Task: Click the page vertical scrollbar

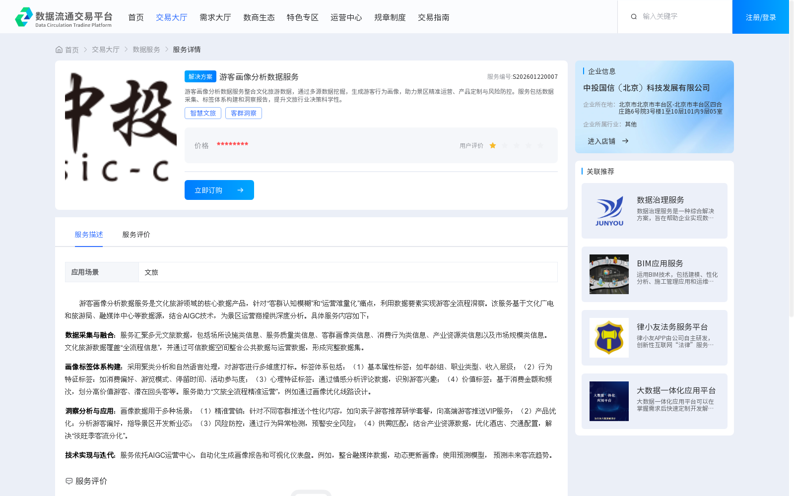Action: [792, 159]
